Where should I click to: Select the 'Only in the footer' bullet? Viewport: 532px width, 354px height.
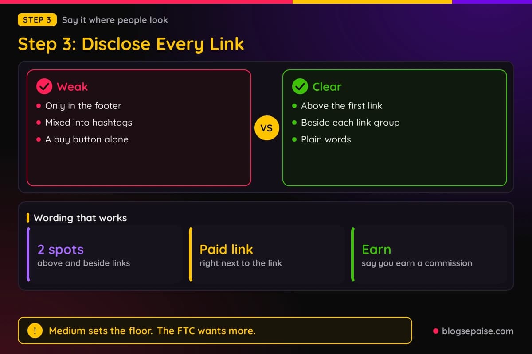(x=78, y=106)
